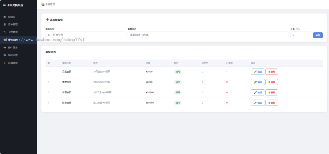Click the blue 添加 button
This screenshot has width=329, height=154.
(x=318, y=35)
